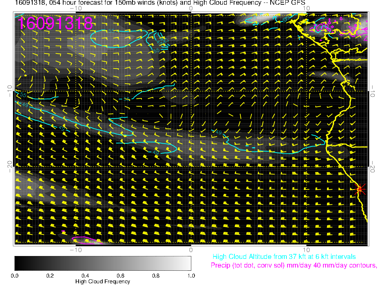Click the left axis latitude label -10
This screenshot has width=379, height=293.
click(x=10, y=91)
